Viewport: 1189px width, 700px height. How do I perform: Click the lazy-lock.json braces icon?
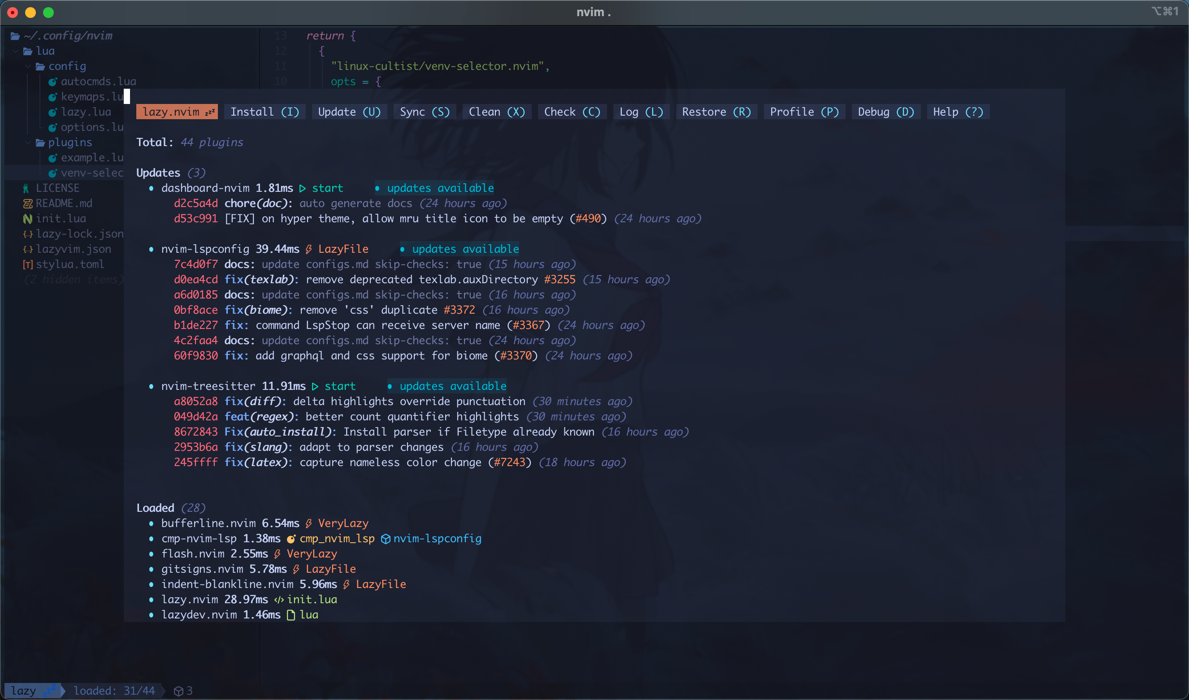(x=28, y=234)
